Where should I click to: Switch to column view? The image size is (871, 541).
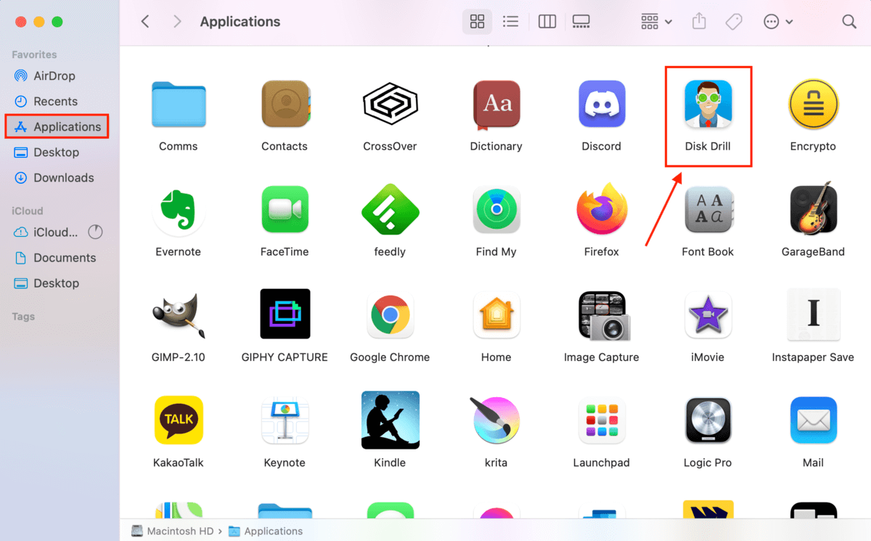tap(547, 22)
